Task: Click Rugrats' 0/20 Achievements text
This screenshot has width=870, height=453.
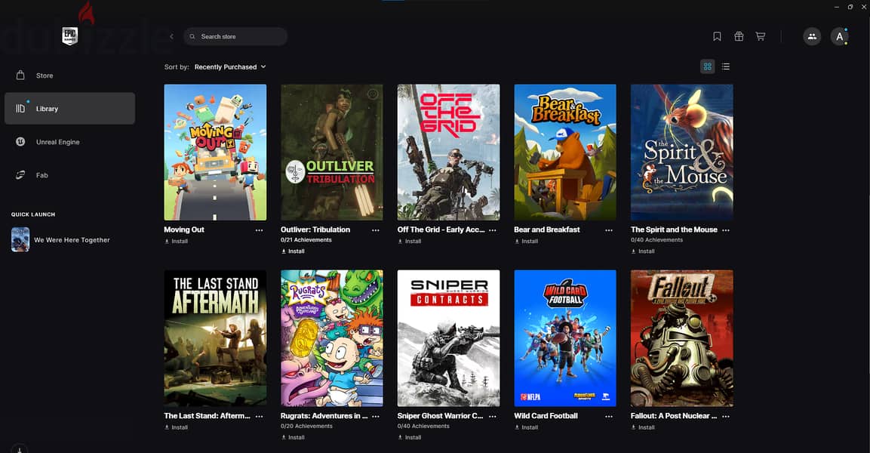Action: (307, 427)
